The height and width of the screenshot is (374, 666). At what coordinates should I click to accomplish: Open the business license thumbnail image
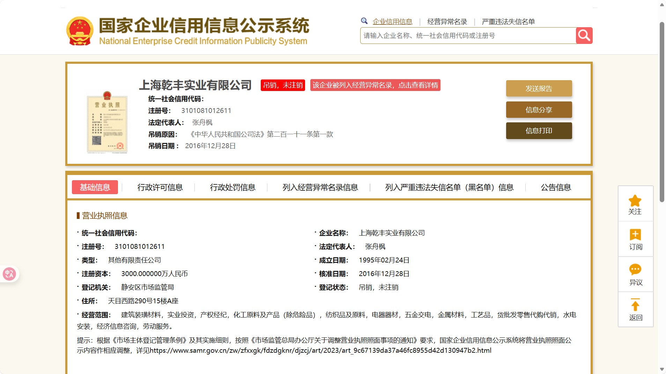coord(107,122)
